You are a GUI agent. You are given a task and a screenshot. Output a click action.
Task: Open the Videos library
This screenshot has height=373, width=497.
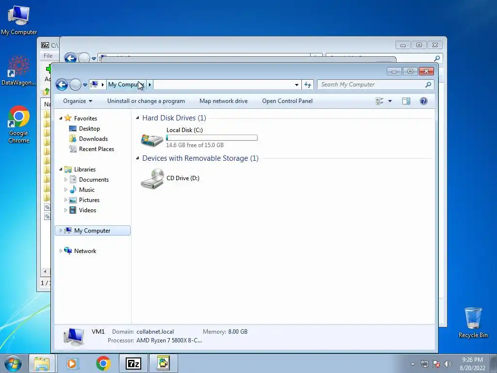[x=87, y=210]
